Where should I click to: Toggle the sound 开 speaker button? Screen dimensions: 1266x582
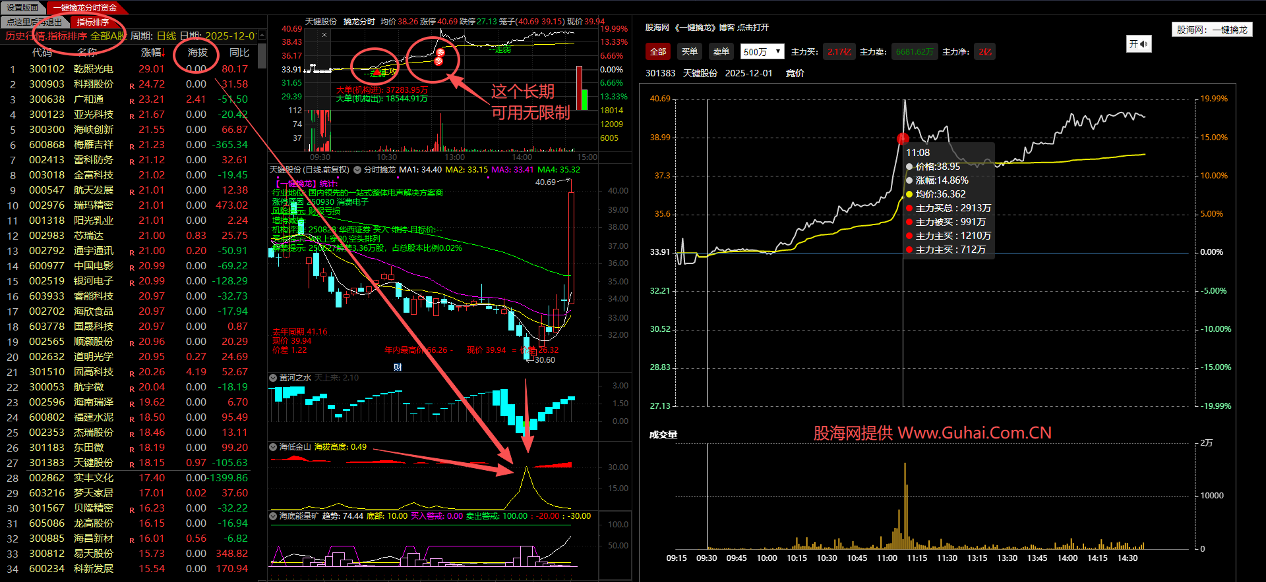pyautogui.click(x=1138, y=44)
